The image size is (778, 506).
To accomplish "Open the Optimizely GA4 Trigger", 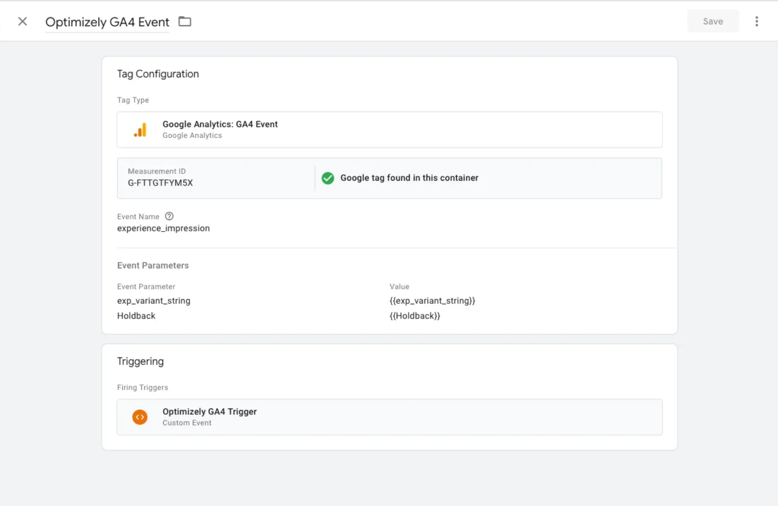I will click(389, 417).
